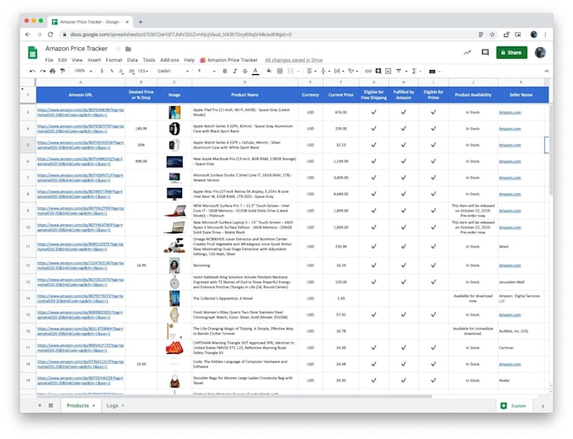The width and height of the screenshot is (573, 439).
Task: Open vertical align dropdown
Action: point(325,71)
